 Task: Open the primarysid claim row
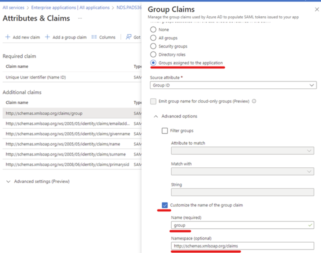click(72, 165)
